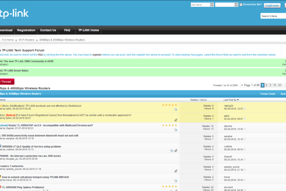Image resolution: width=286 pixels, height=191 pixels.
Task: Click paperclip icon on W8960N QoS thread
Action: [x=175, y=150]
